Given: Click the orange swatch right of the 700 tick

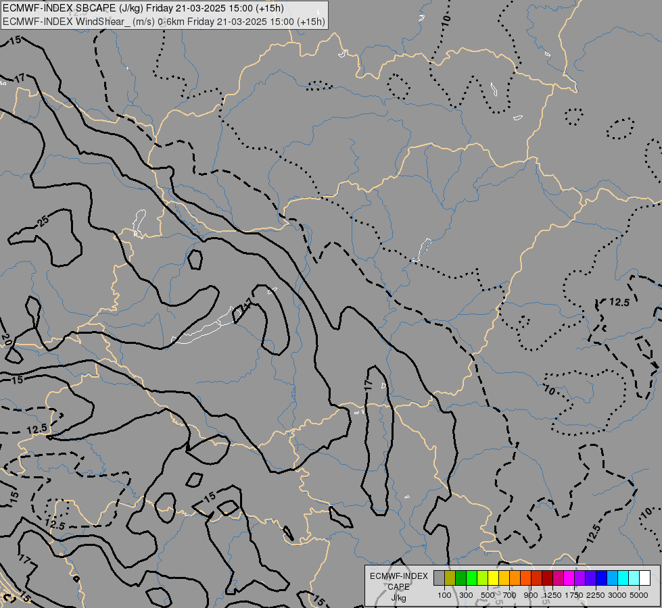Looking at the screenshot, I should [515, 578].
